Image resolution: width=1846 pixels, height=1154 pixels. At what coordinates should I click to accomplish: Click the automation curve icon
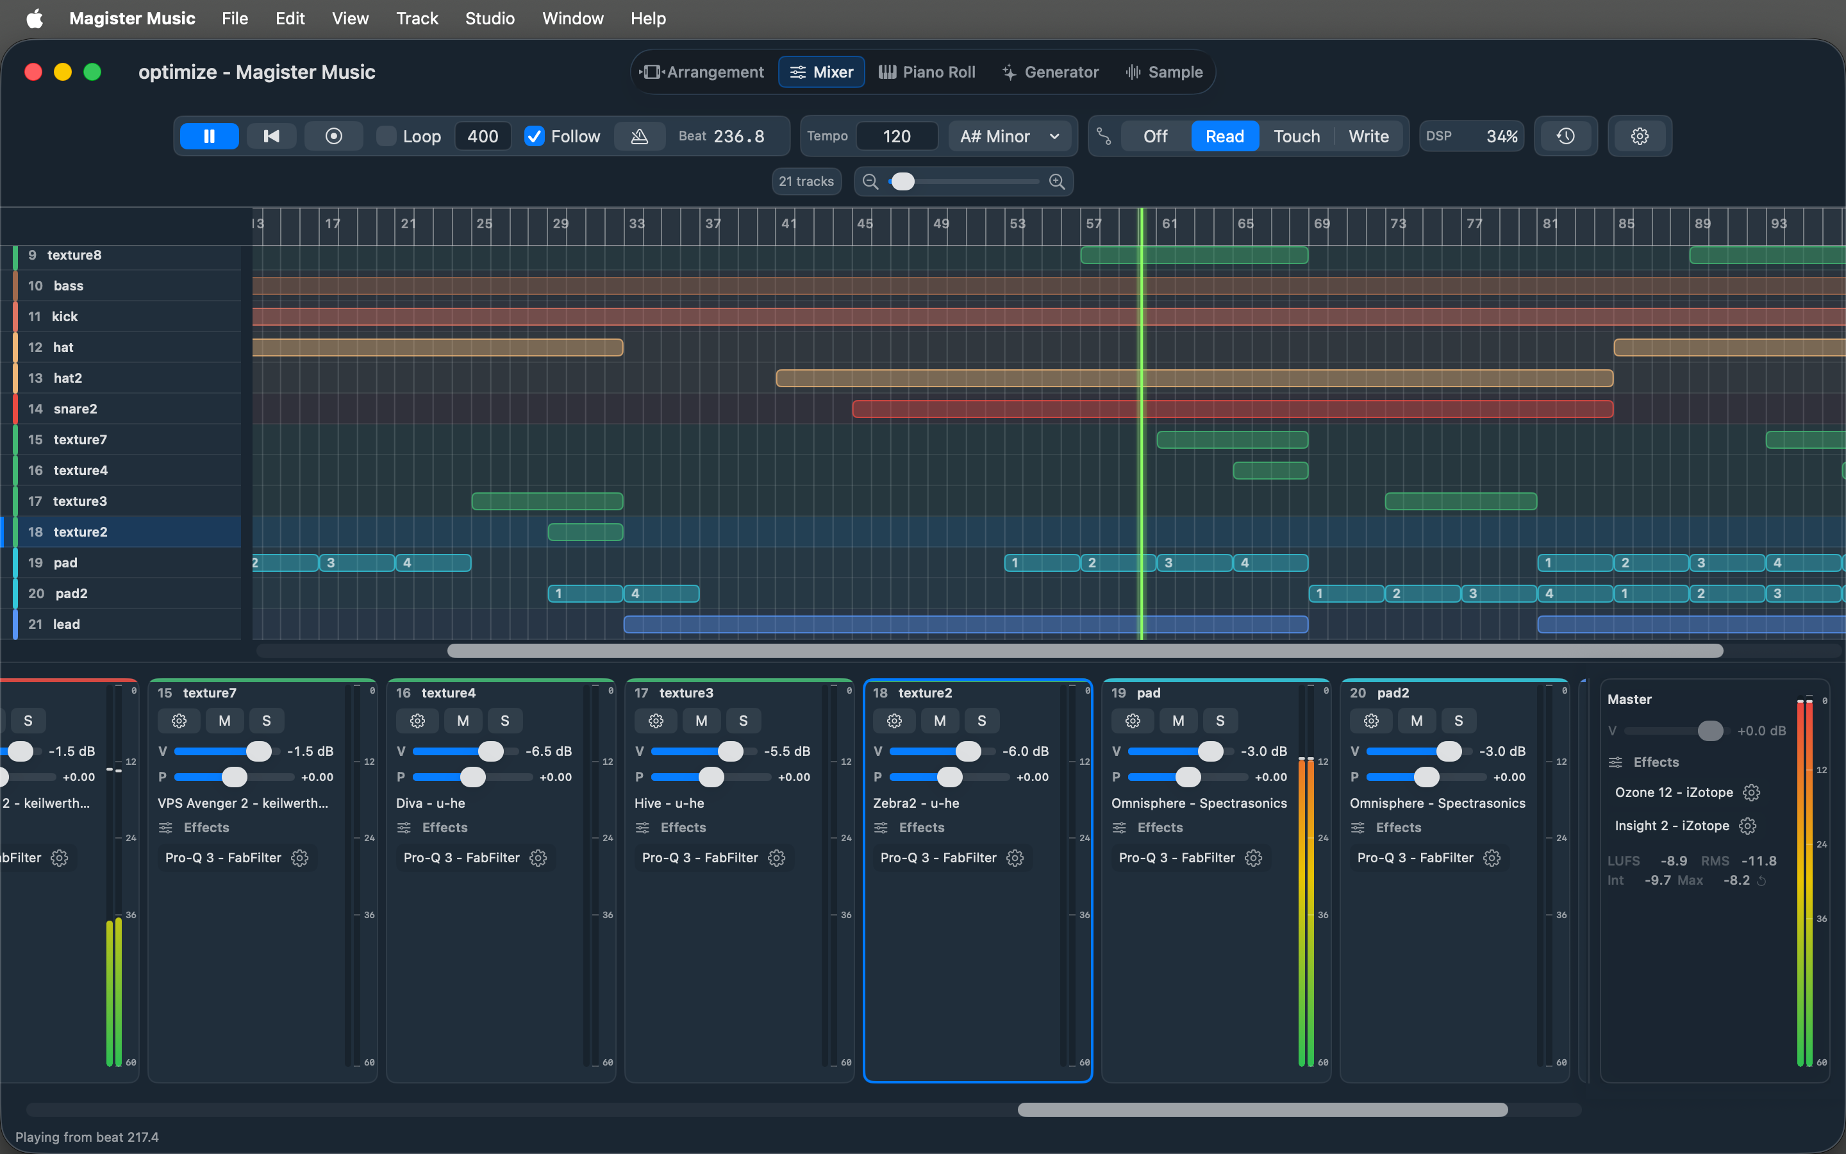coord(1103,136)
